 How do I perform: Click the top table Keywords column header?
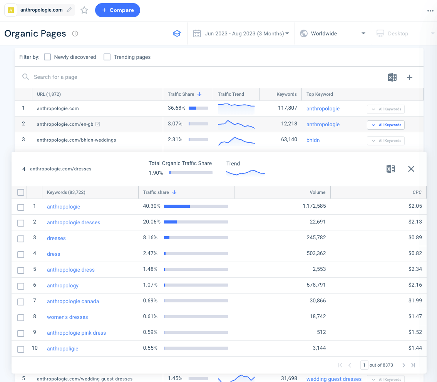point(286,94)
